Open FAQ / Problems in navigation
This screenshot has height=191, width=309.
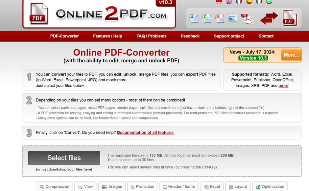coord(152,36)
